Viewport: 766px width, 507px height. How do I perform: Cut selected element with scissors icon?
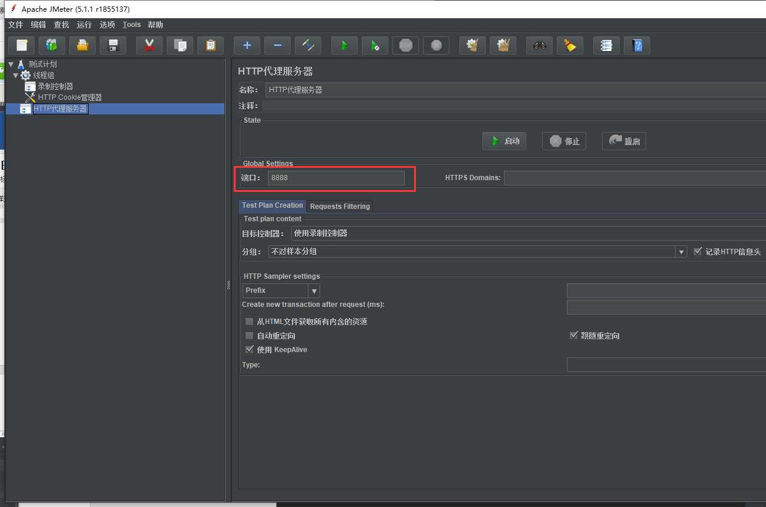(x=150, y=45)
